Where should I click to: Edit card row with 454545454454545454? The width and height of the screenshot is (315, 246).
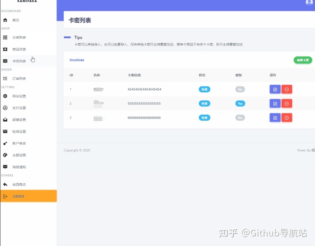pos(275,89)
